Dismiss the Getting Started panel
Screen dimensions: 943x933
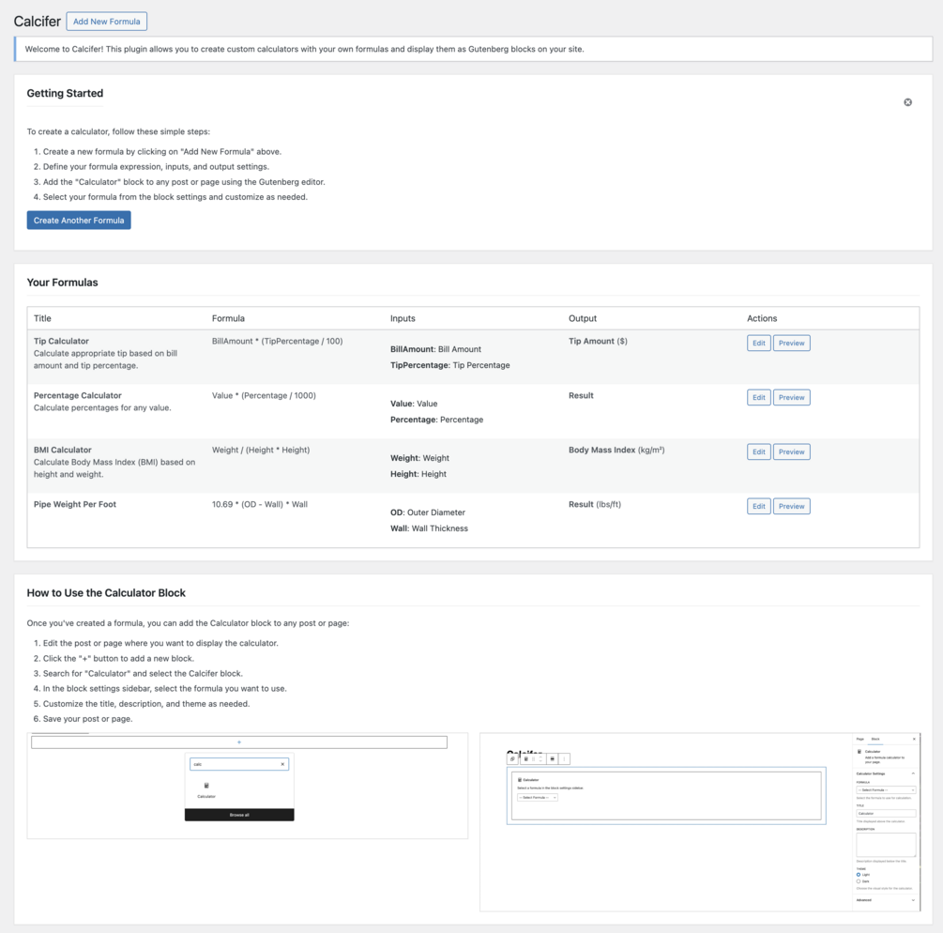[x=907, y=102]
